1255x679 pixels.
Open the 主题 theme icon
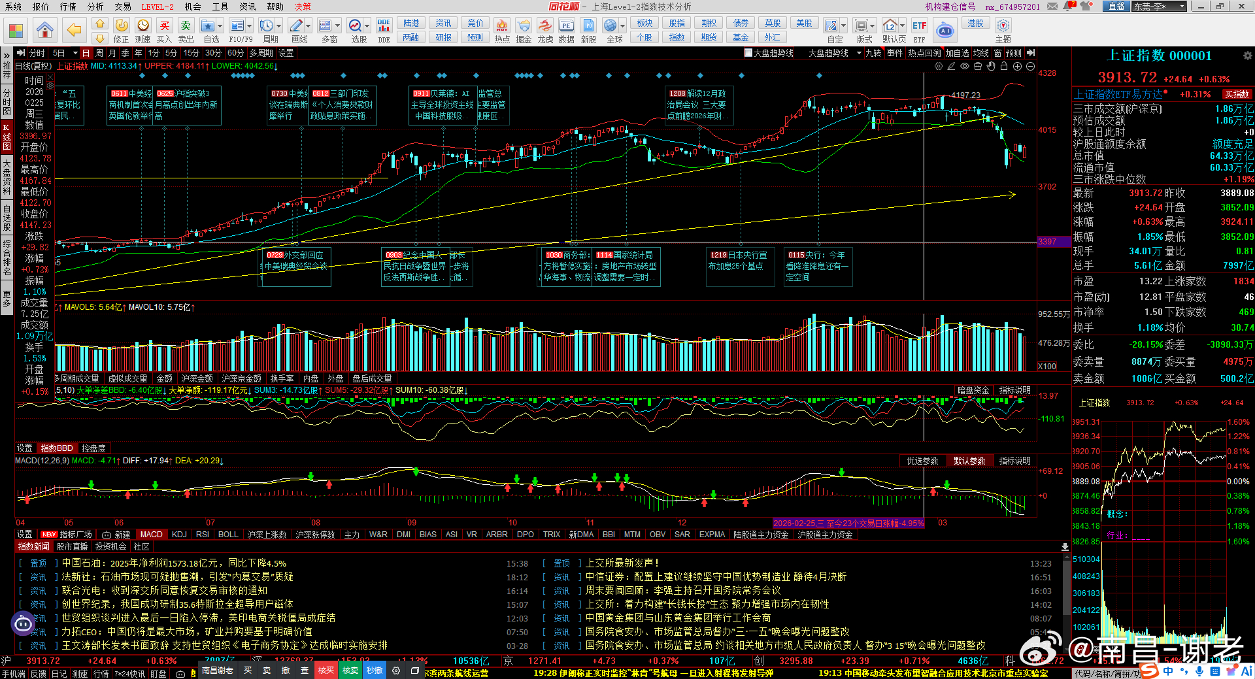pyautogui.click(x=1003, y=30)
